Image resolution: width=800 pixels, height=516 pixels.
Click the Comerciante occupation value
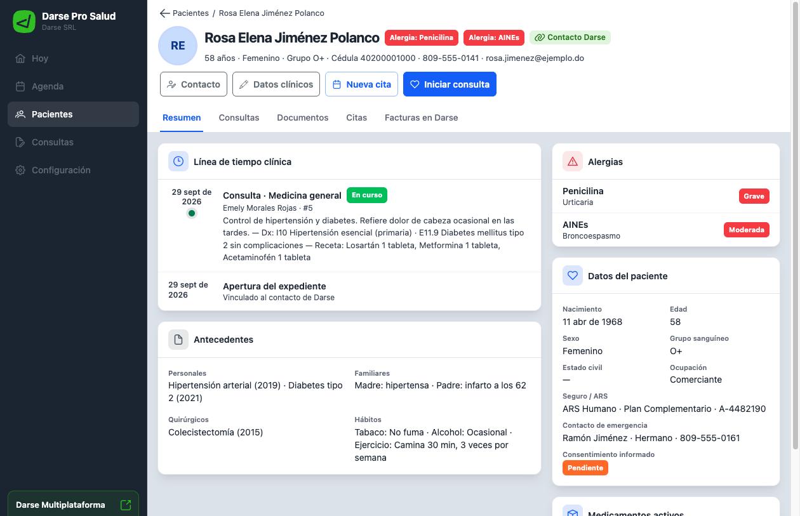[x=696, y=380]
